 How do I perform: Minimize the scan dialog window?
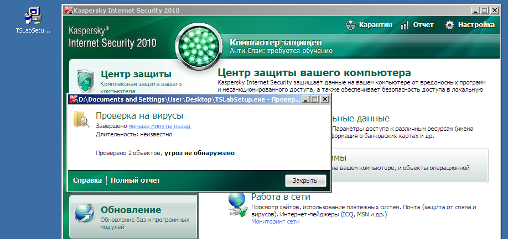[305, 99]
